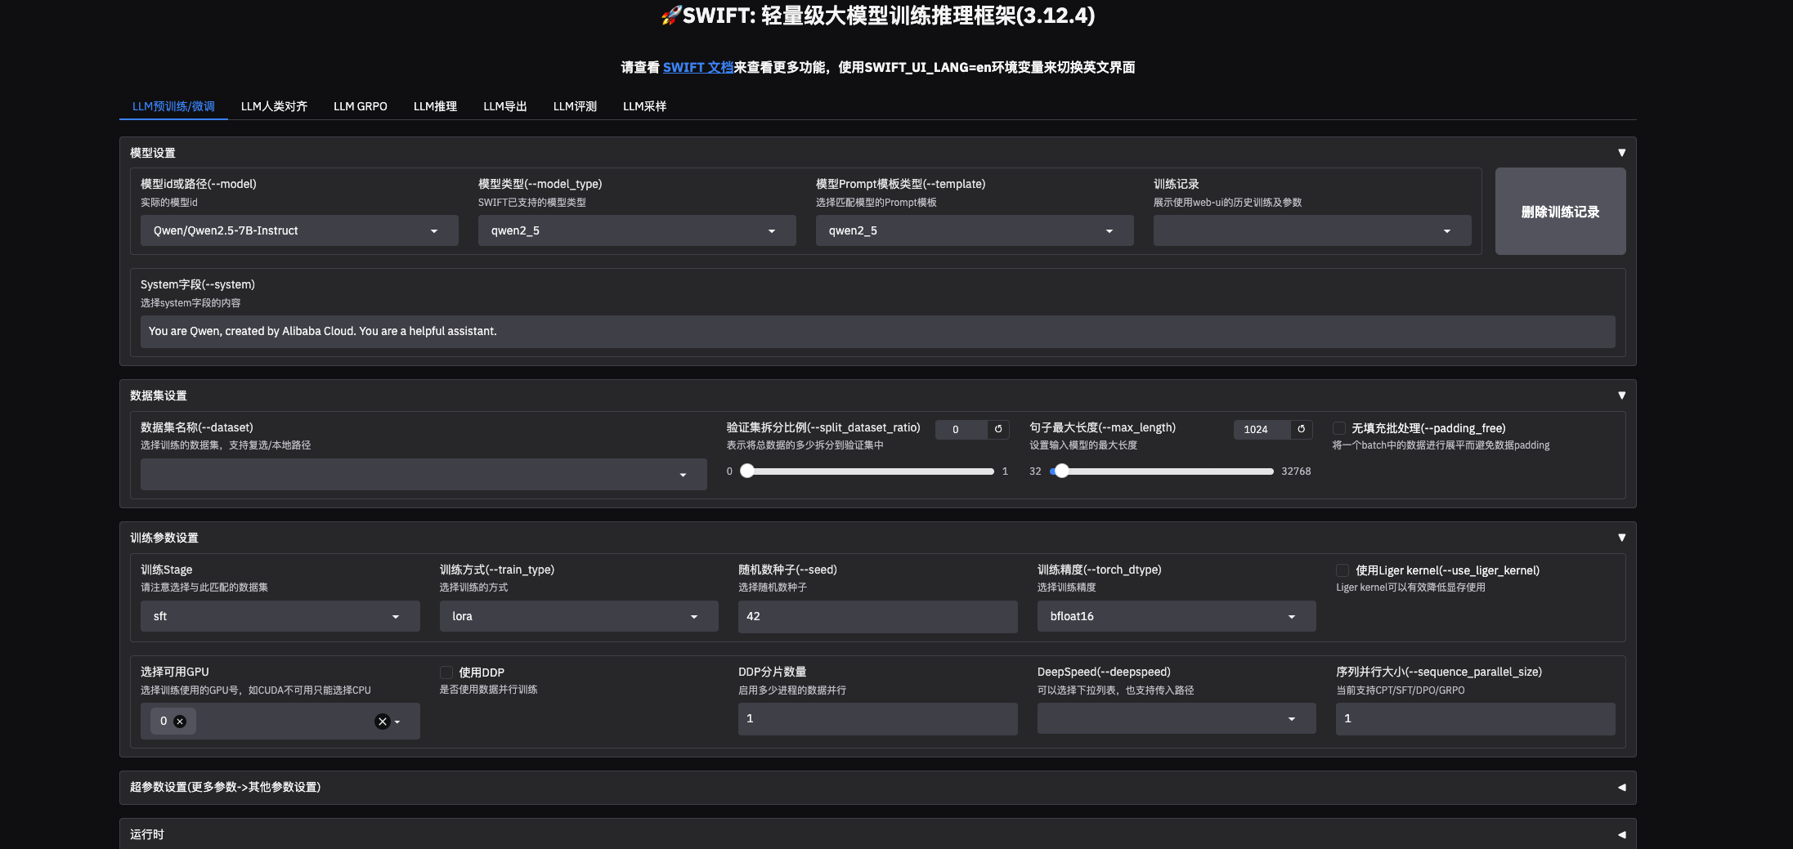Open the 模型id或路径 model dropdown

tap(299, 230)
